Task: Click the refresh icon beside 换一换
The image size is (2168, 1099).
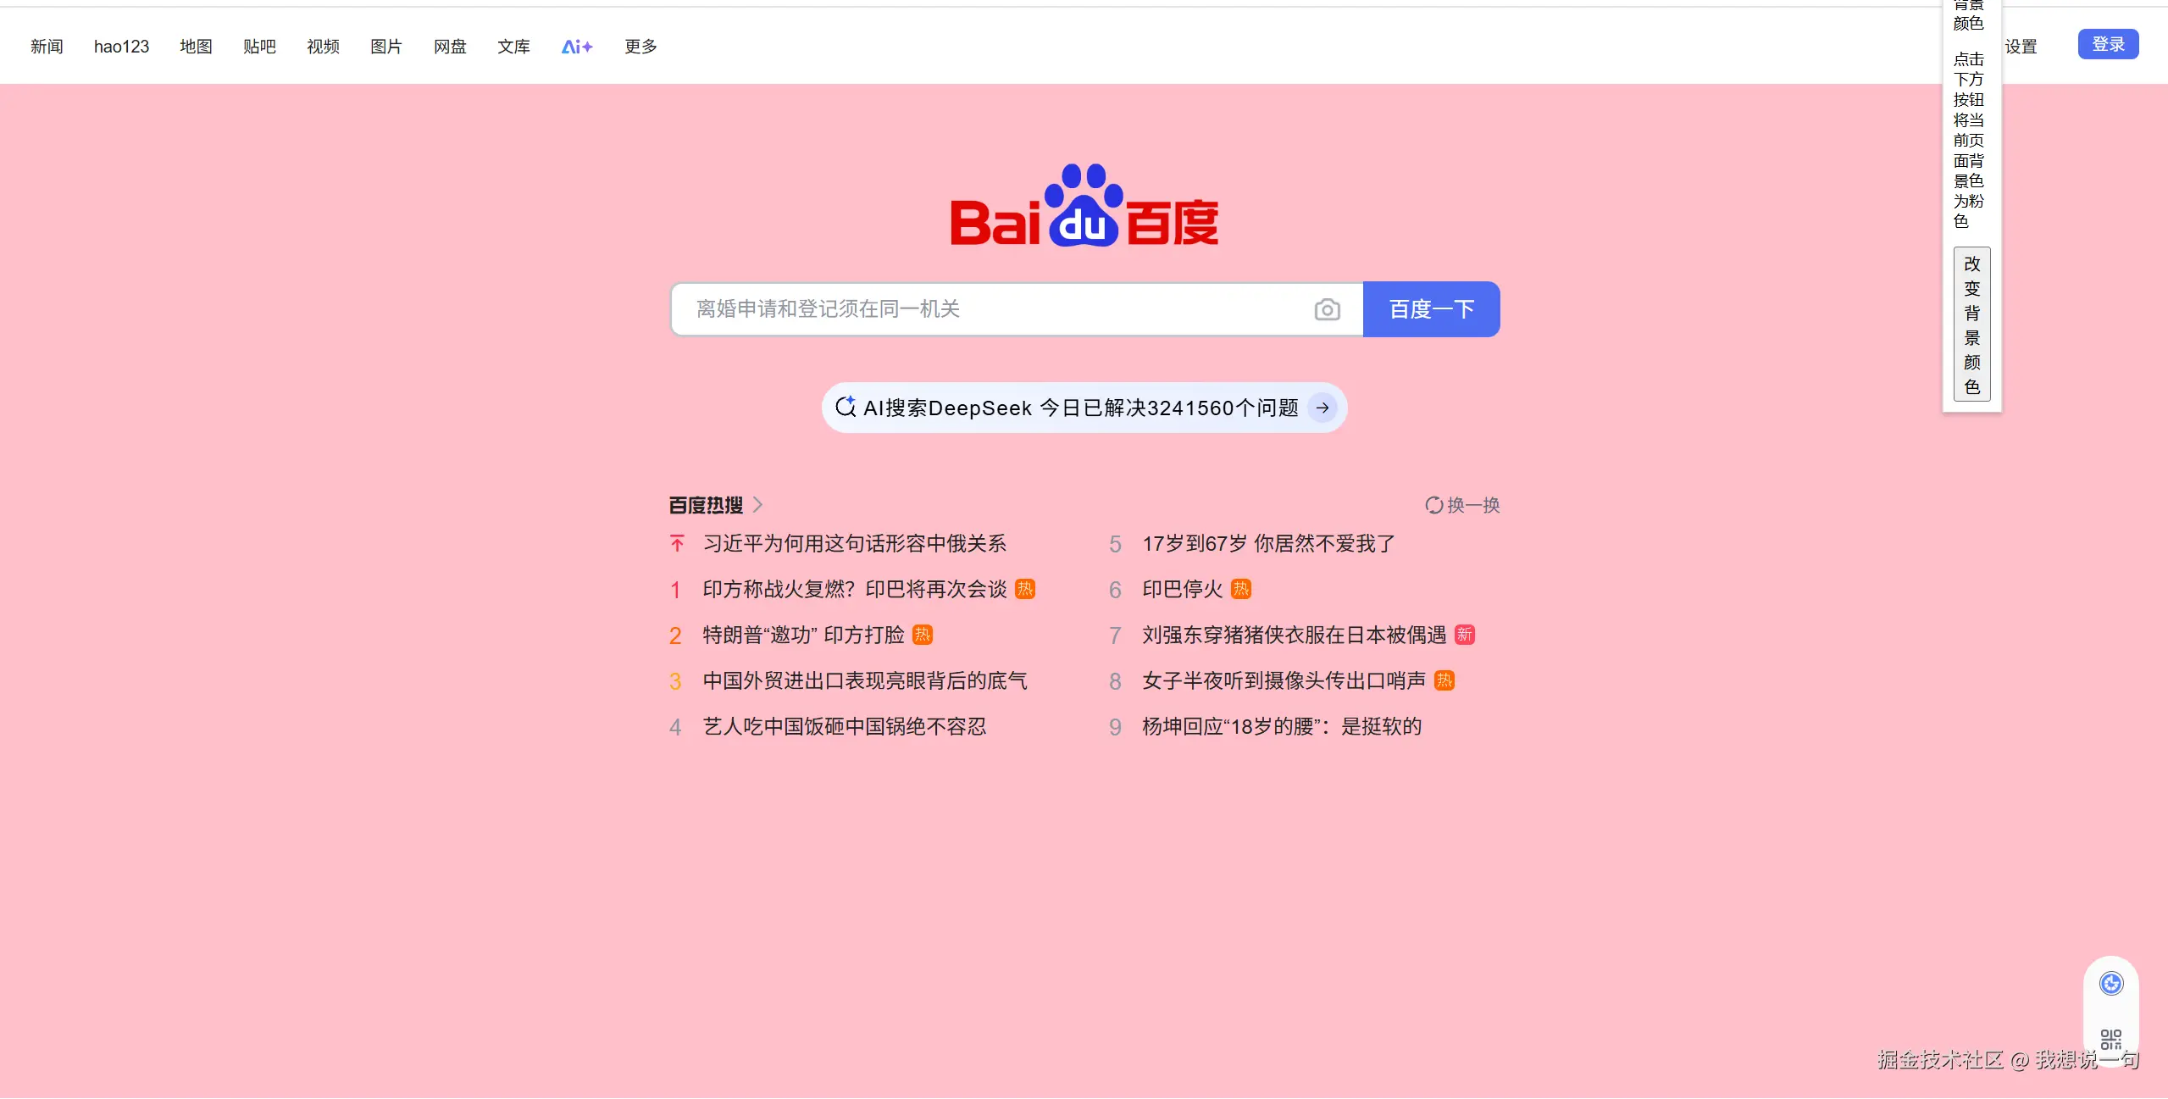Action: [x=1433, y=505]
